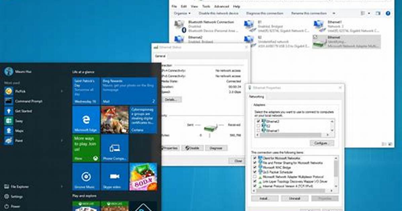Open the Get Started app
The width and height of the screenshot is (402, 211).
click(23, 111)
